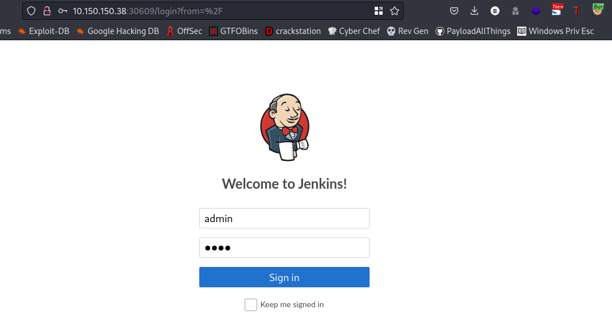
Task: Click the Jenkins butler logo
Action: [x=285, y=127]
